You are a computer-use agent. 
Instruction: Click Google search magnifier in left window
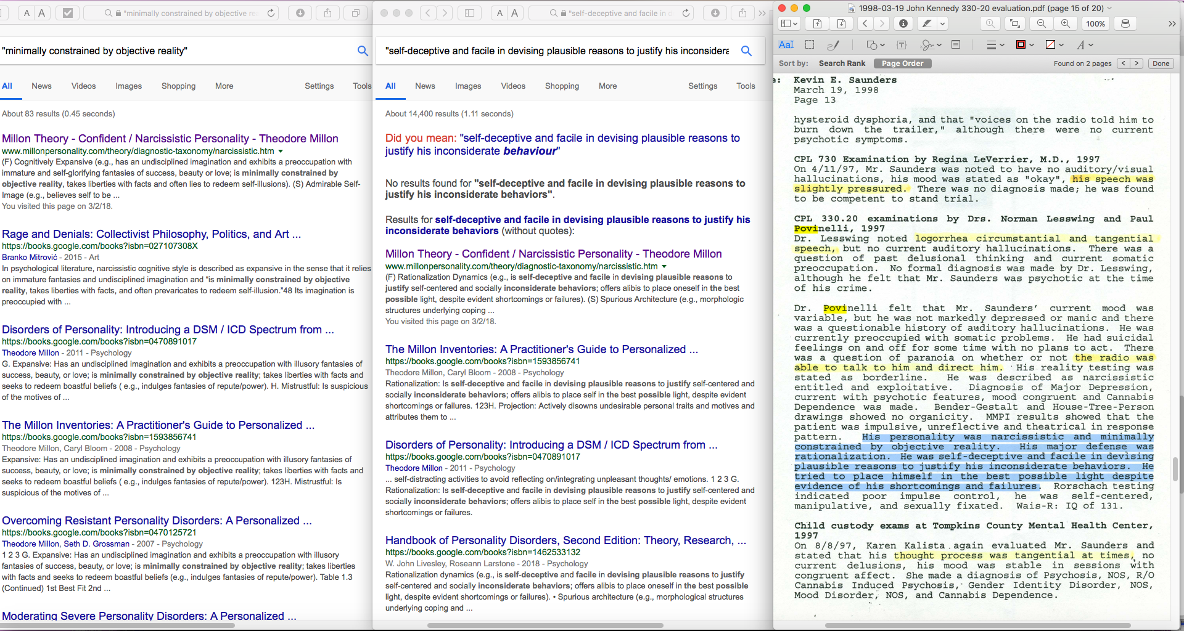tap(363, 51)
